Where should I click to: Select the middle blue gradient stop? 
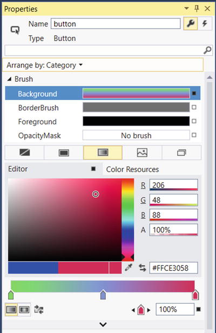coord(103,295)
